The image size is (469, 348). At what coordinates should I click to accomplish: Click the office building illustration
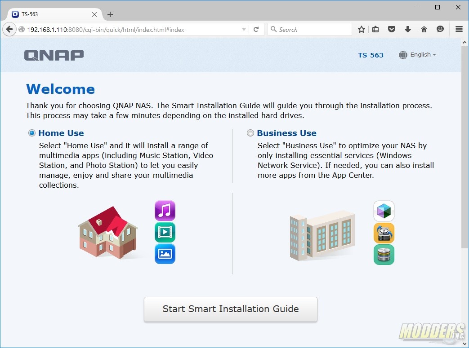[x=322, y=235]
